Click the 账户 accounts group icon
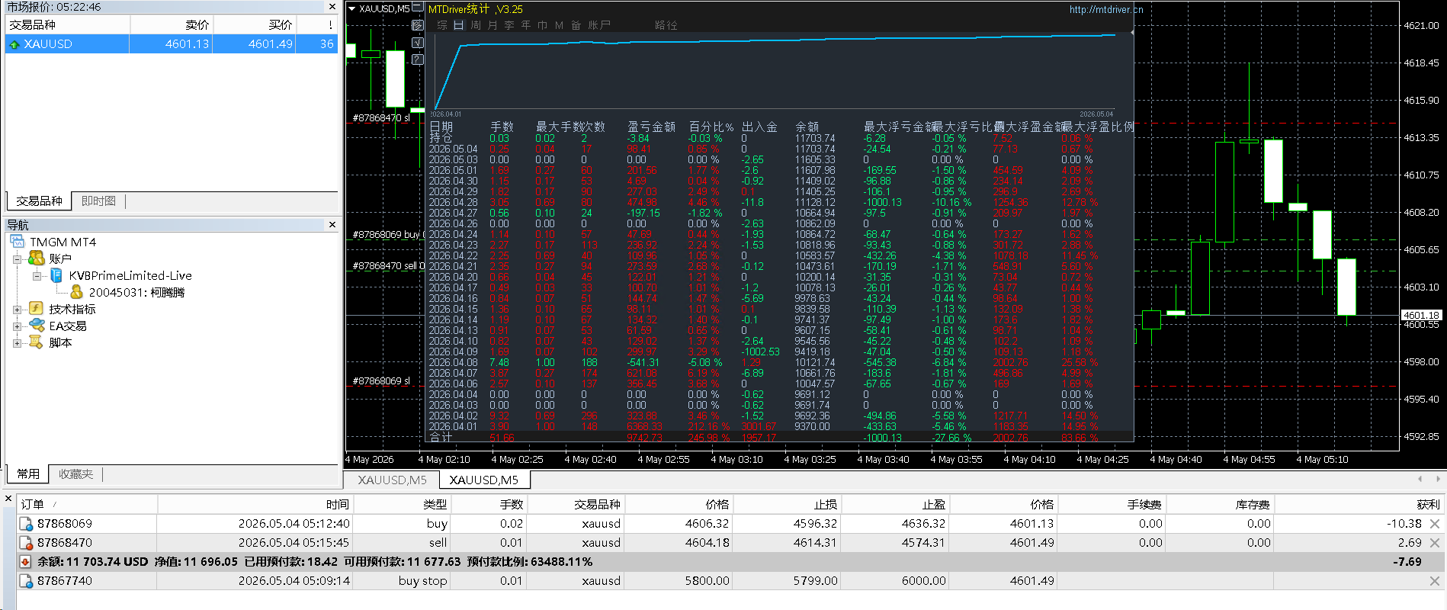 pos(36,258)
